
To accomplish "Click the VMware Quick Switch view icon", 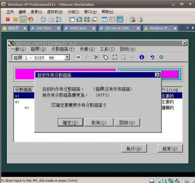I will (79, 20).
